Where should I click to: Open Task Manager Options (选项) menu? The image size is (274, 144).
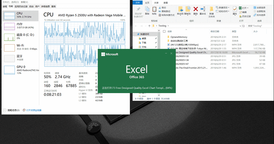(15, 2)
